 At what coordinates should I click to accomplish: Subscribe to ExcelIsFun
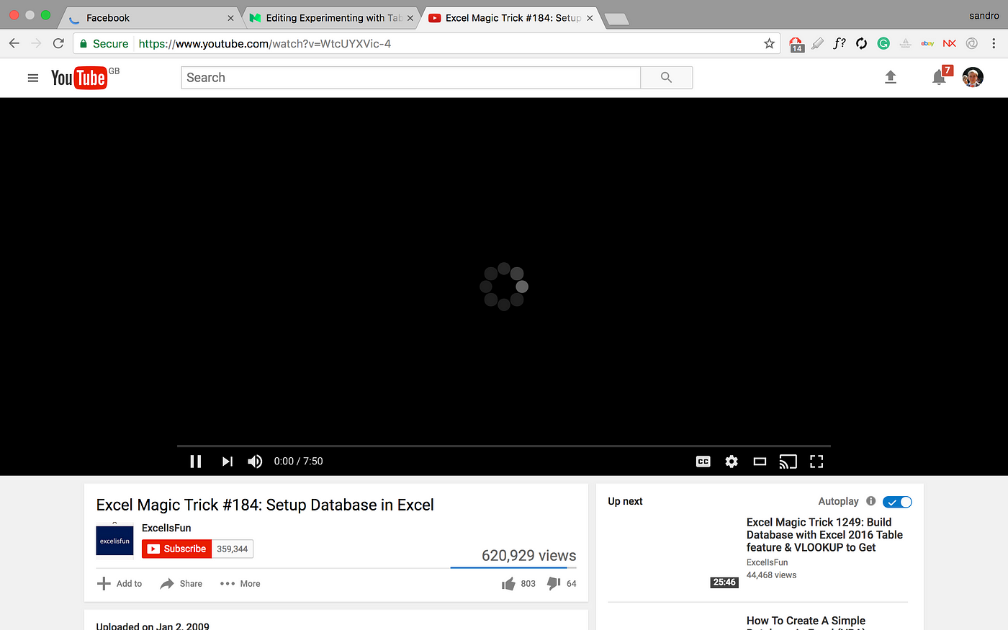(x=177, y=549)
